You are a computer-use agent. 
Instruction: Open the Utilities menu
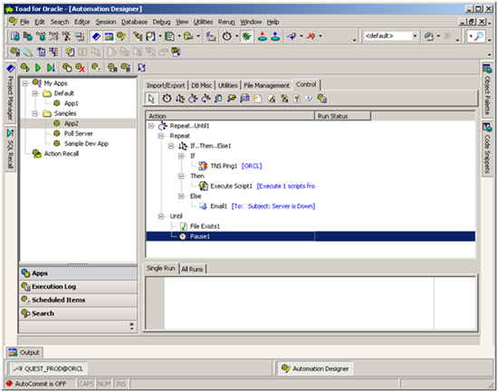coord(203,22)
